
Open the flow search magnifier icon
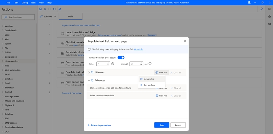[261, 9]
